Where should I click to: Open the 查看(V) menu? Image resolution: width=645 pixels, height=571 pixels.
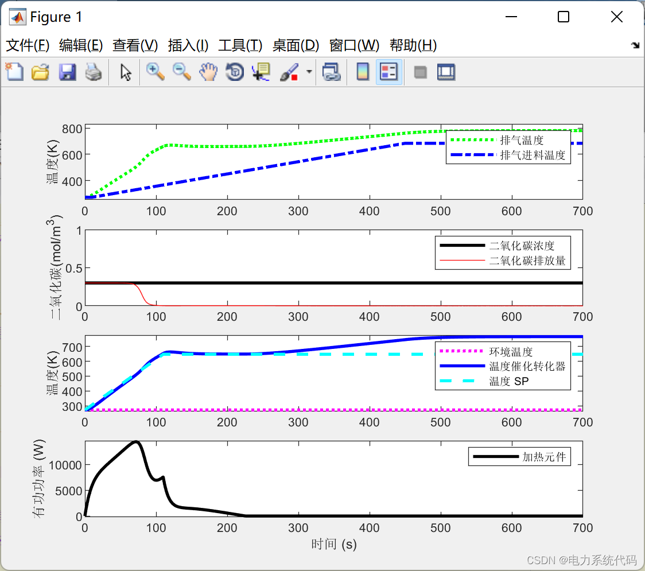pos(135,45)
